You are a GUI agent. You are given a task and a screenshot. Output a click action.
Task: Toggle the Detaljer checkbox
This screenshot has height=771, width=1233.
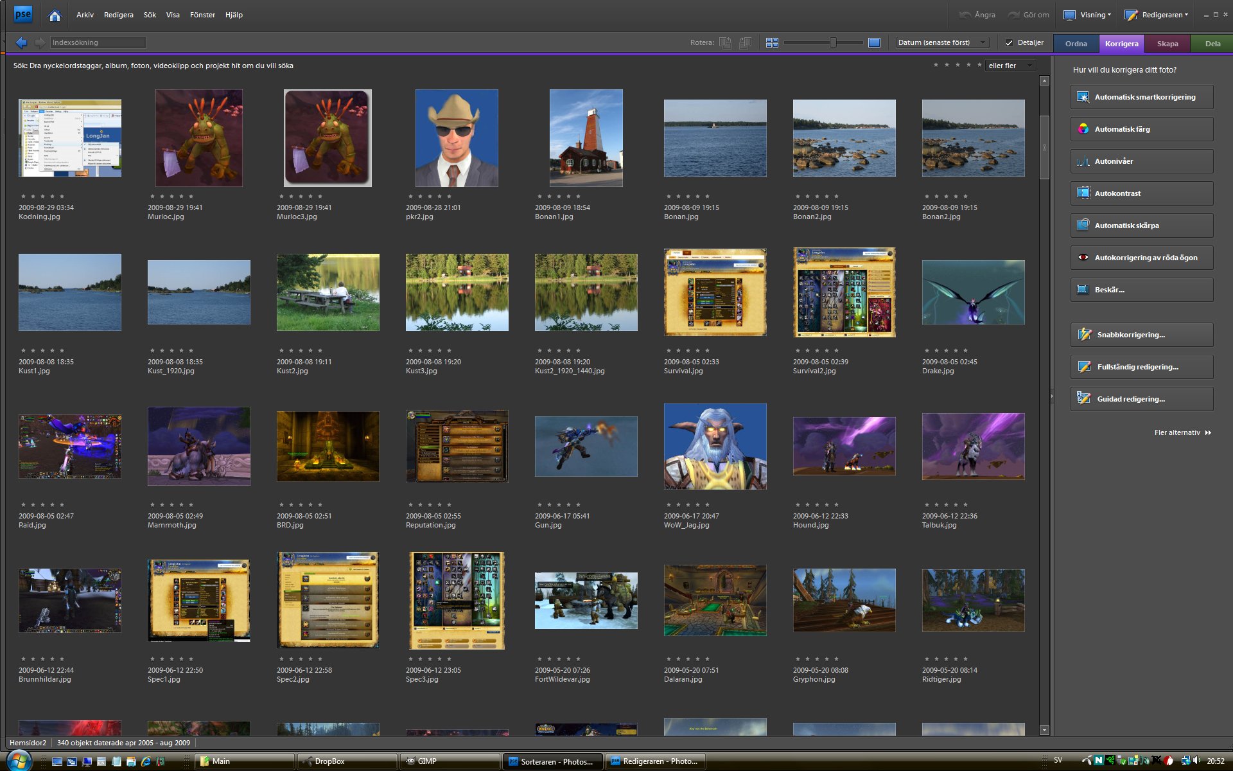1009,42
